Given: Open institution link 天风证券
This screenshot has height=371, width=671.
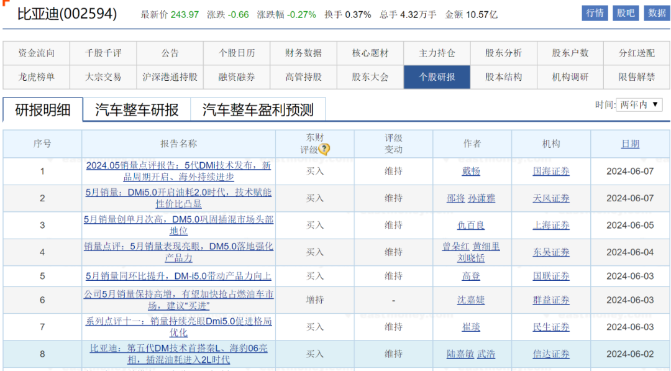Looking at the screenshot, I should [x=551, y=198].
